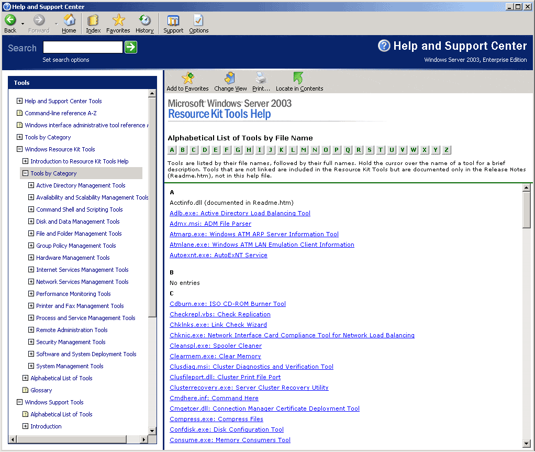Open the Forward history dropdown arrow
This screenshot has width=535, height=452.
(x=57, y=24)
